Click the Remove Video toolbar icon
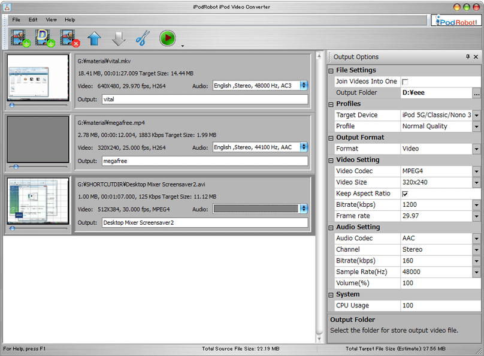The image size is (484, 356). pyautogui.click(x=69, y=38)
